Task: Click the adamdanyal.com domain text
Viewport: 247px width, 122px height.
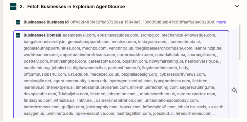Action: pos(79,35)
